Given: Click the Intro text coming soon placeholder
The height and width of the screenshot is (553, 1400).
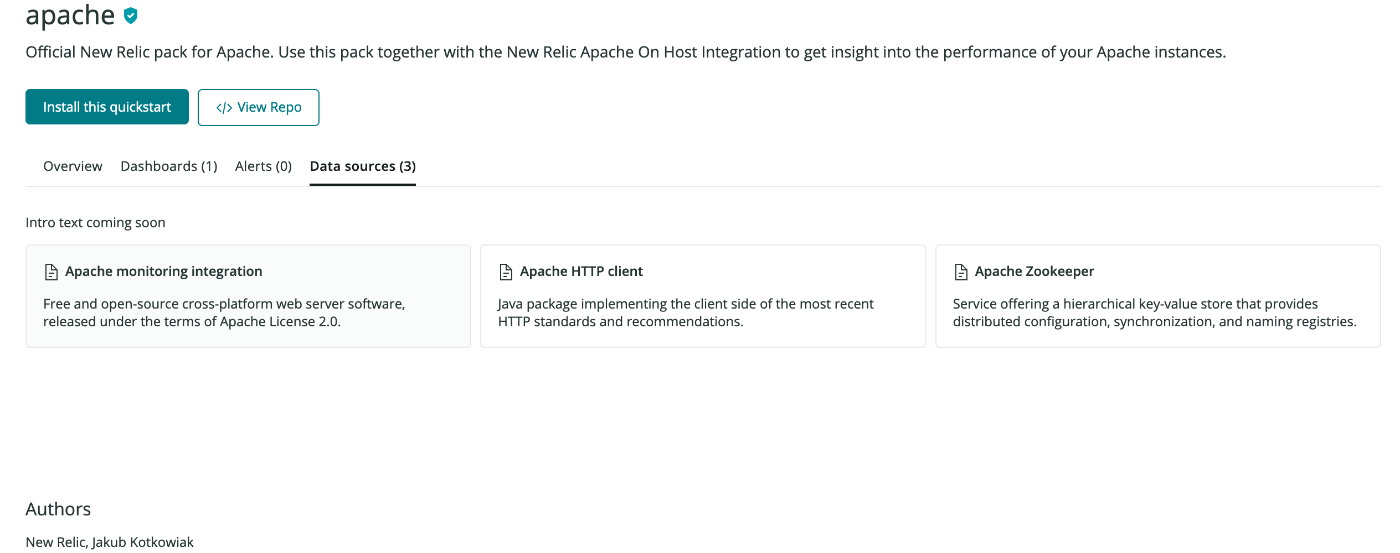Looking at the screenshot, I should click(95, 222).
